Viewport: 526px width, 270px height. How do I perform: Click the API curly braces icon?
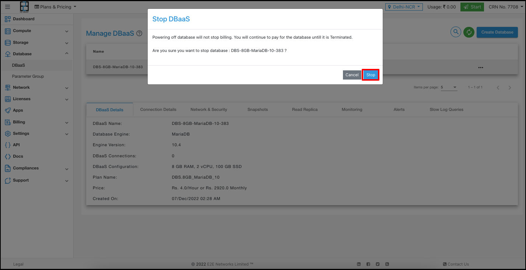(x=8, y=145)
